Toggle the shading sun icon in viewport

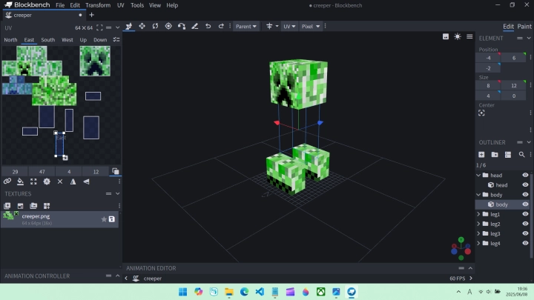click(x=458, y=36)
